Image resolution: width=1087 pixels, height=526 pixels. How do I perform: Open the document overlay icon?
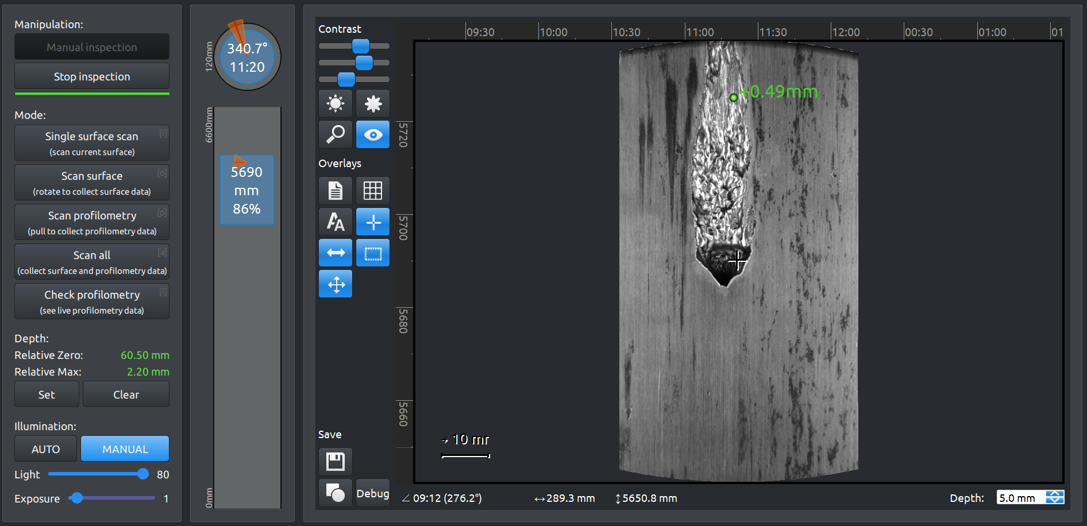[336, 191]
